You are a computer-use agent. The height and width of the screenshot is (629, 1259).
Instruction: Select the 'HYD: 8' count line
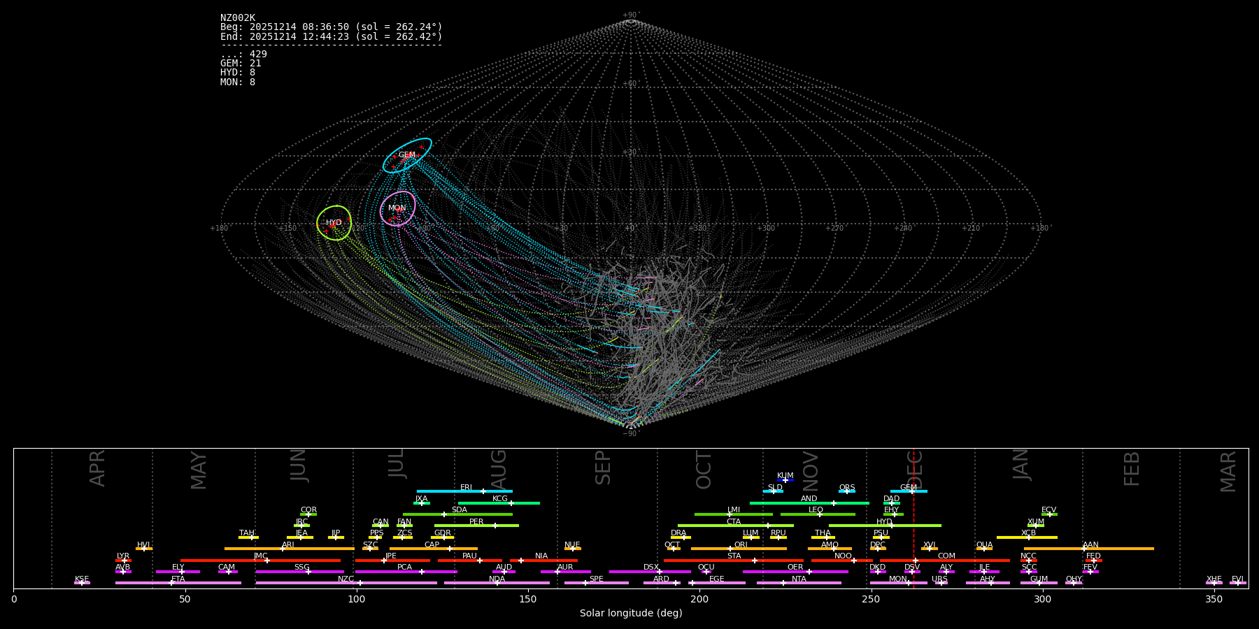pyautogui.click(x=238, y=73)
